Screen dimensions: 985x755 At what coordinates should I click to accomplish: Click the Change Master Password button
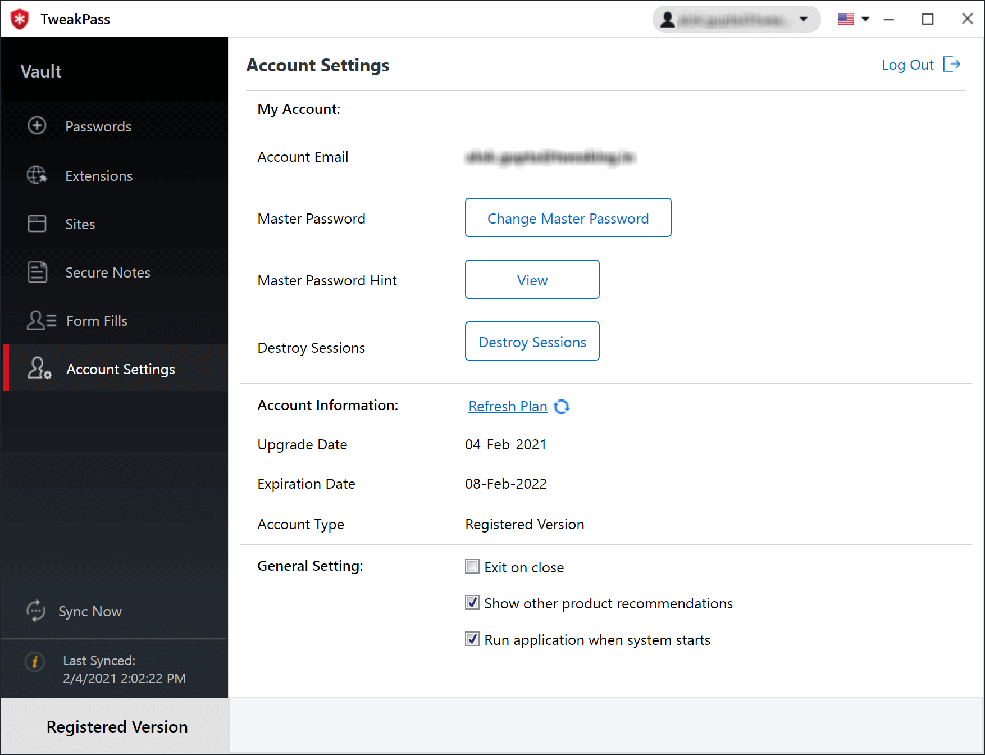568,218
